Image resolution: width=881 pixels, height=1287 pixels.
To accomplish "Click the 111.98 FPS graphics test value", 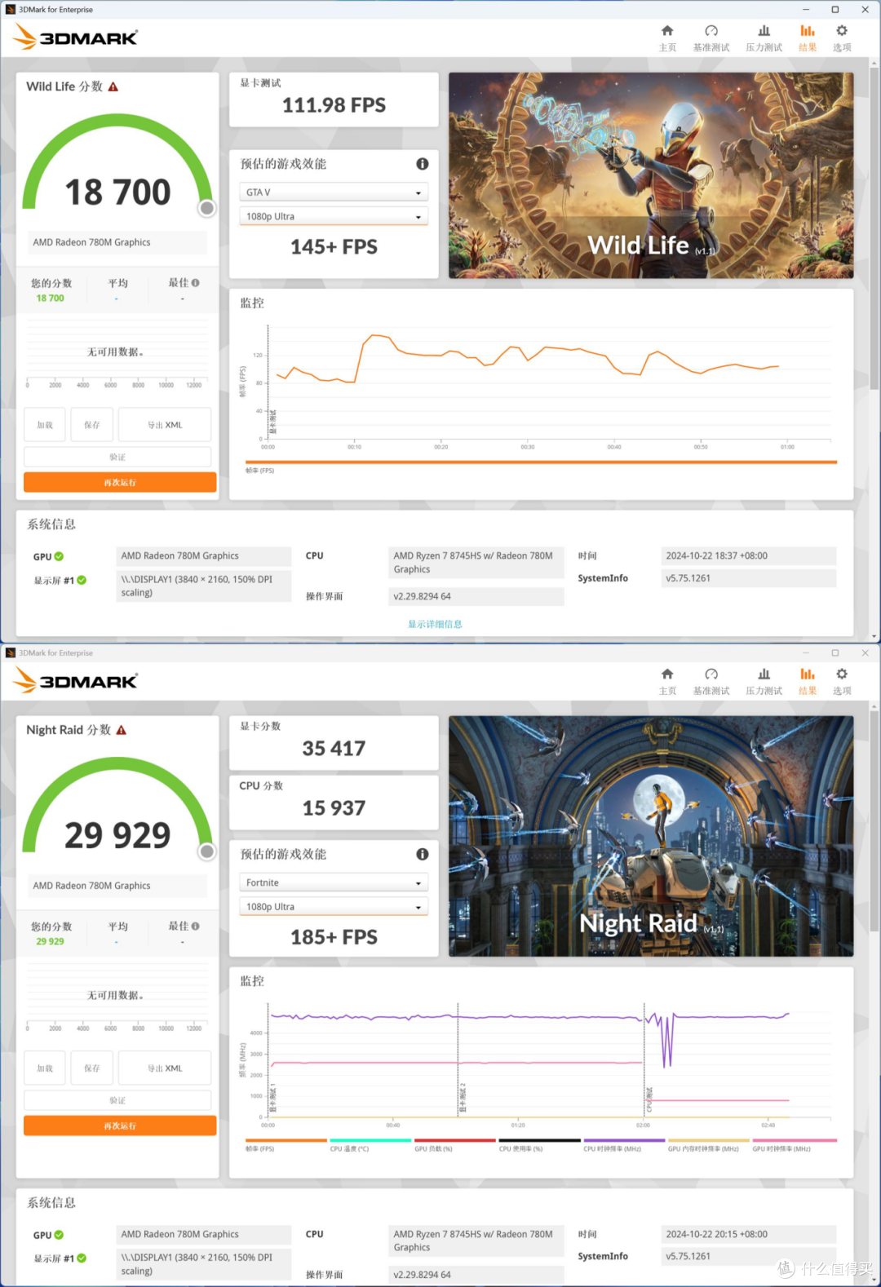I will [x=334, y=105].
